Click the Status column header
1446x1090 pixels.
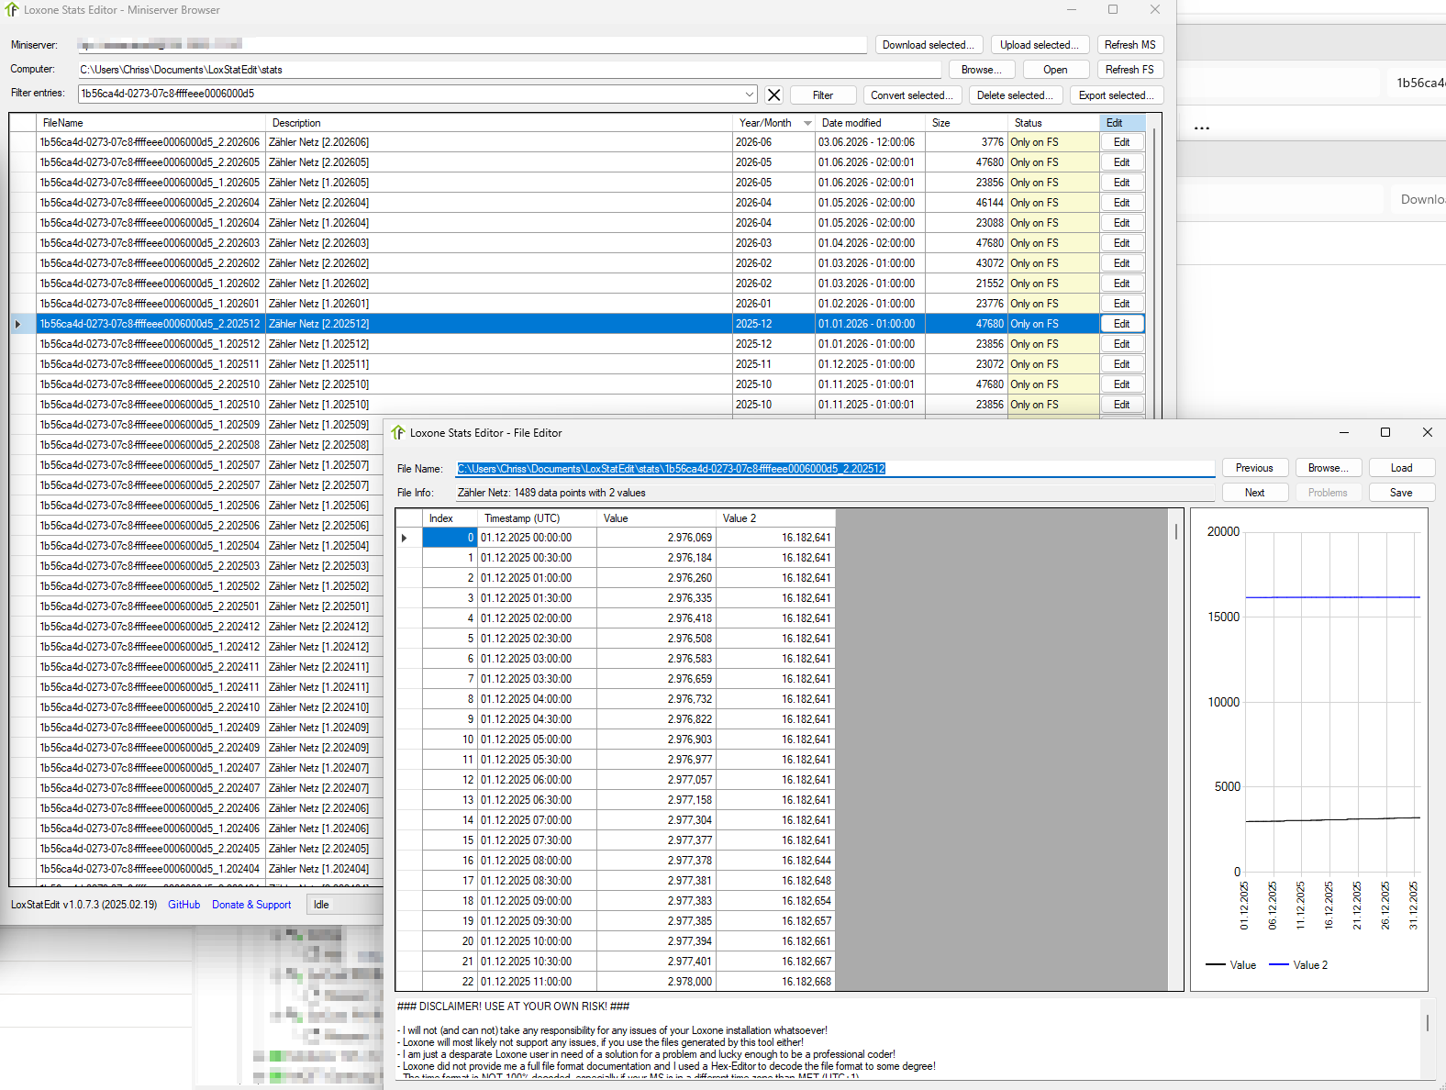pyautogui.click(x=1053, y=123)
